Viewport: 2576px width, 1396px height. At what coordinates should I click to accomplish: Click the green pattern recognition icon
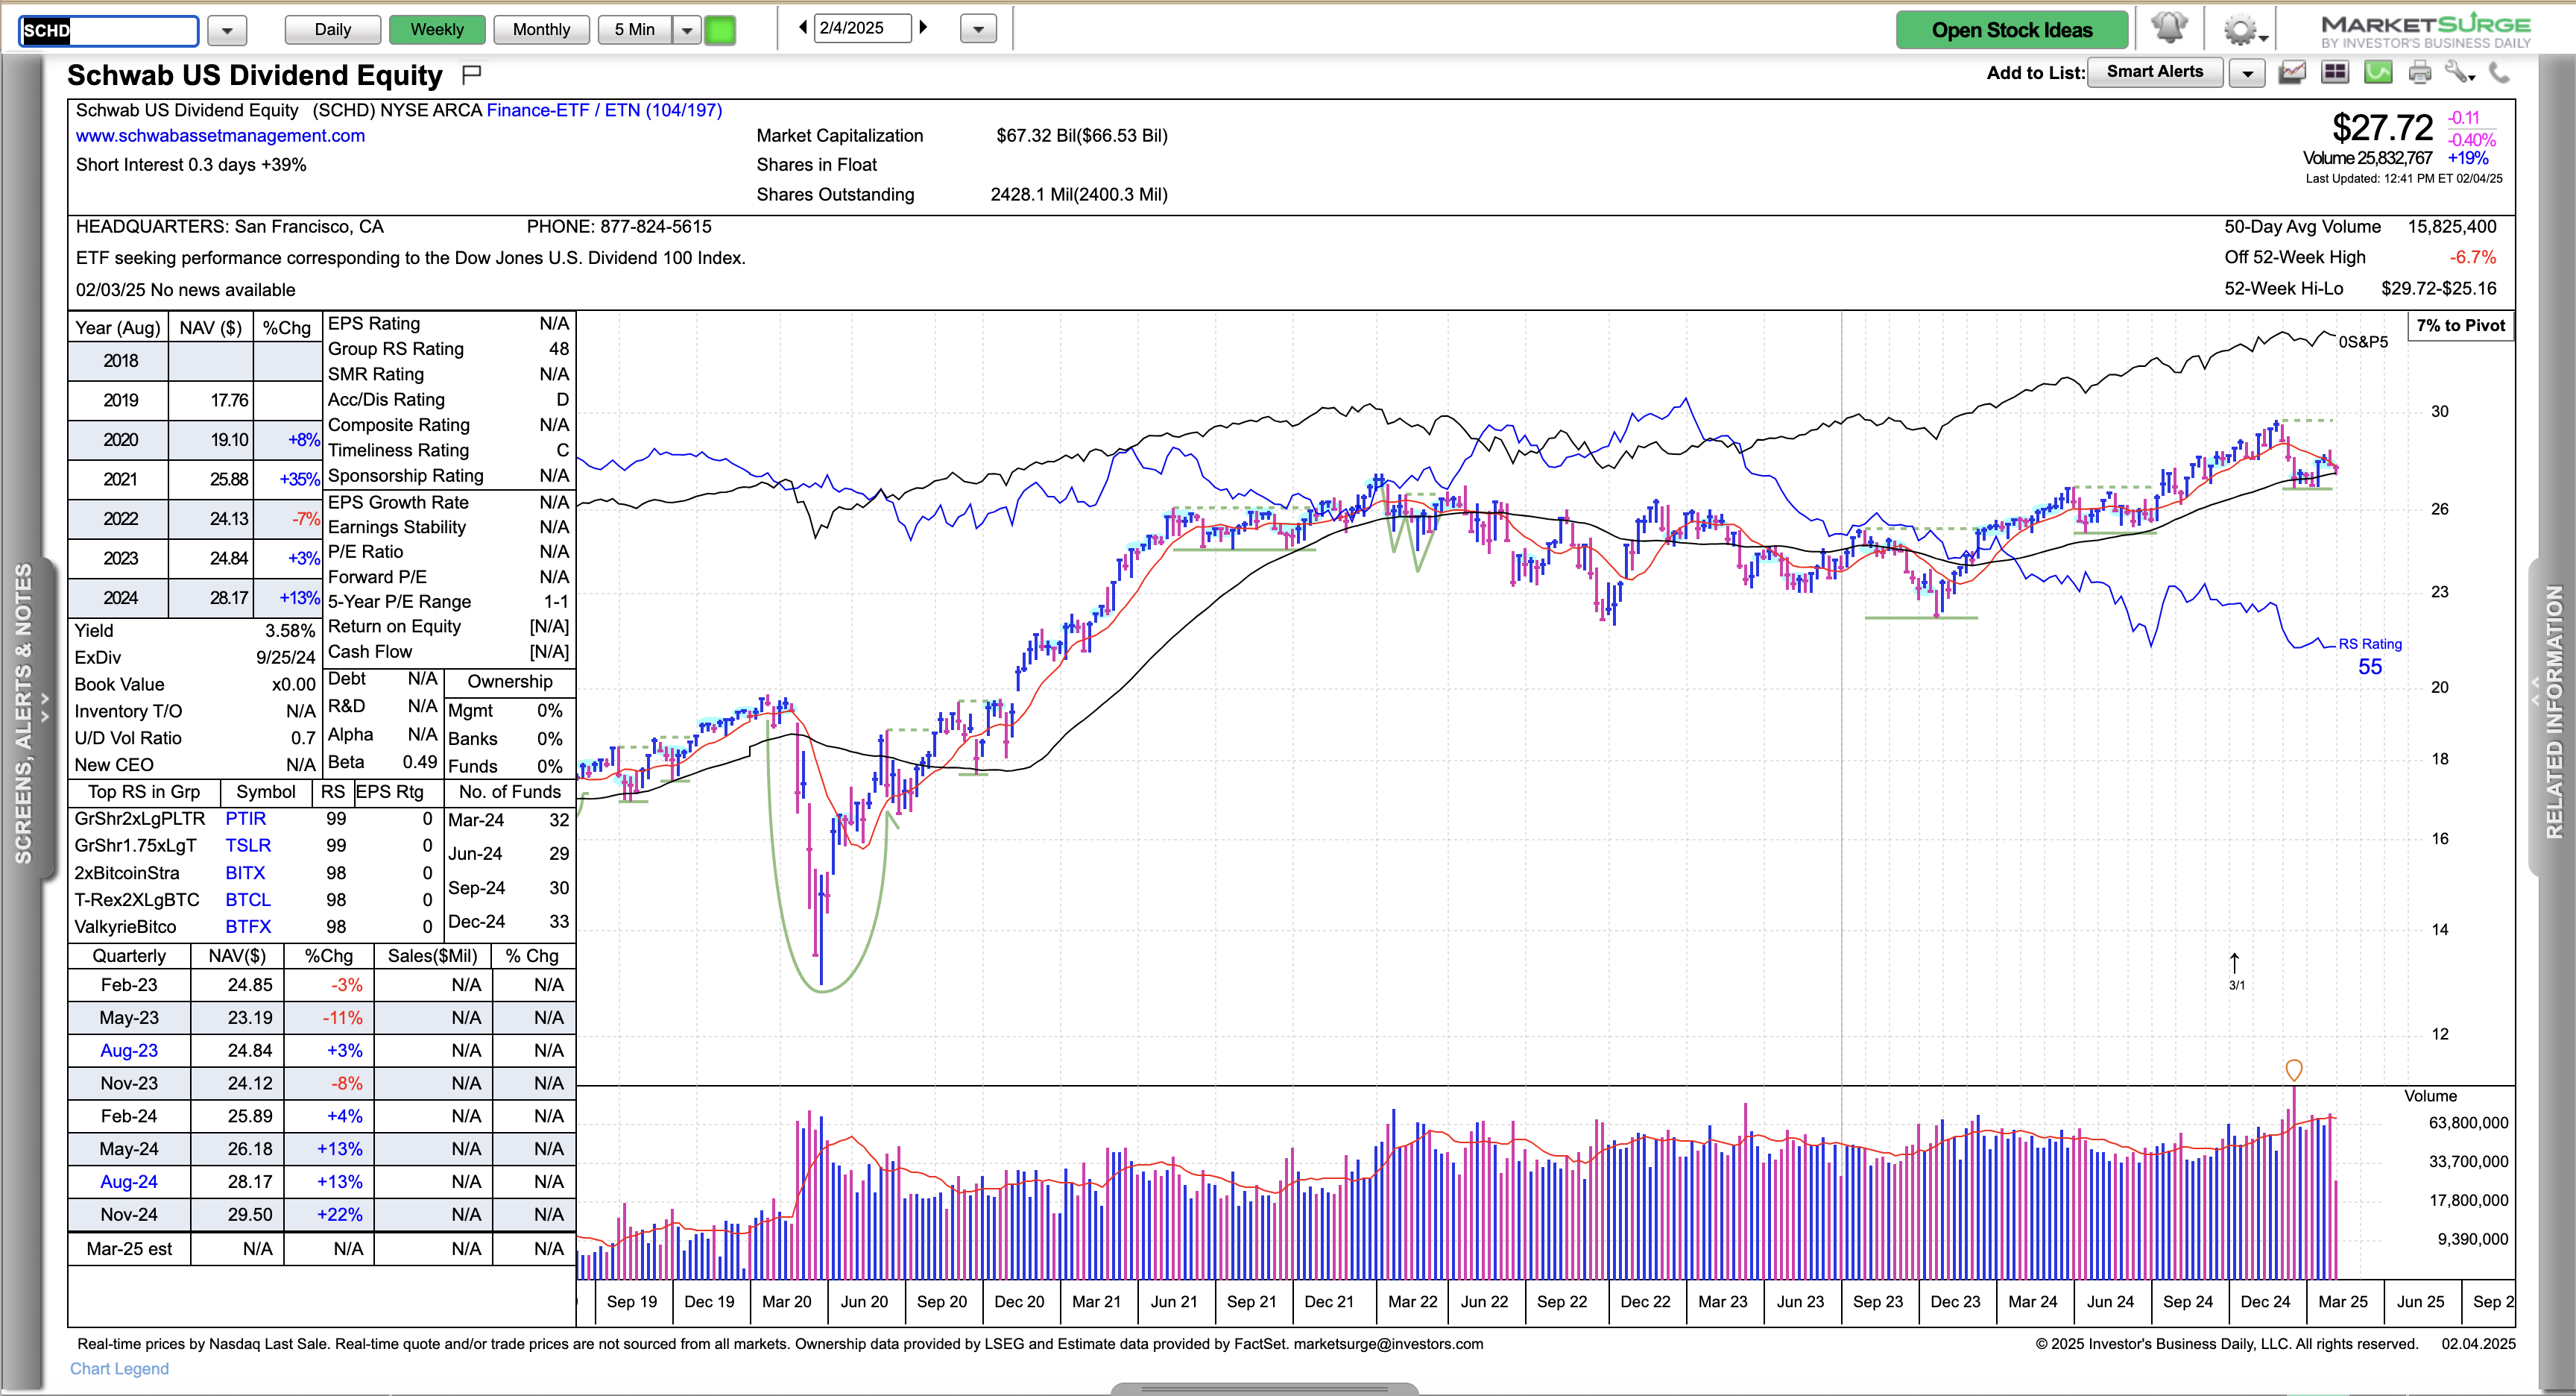[x=2377, y=72]
